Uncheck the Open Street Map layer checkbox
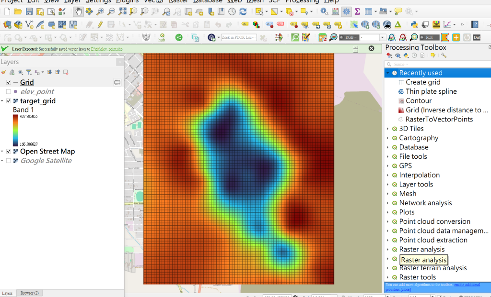 pyautogui.click(x=9, y=152)
